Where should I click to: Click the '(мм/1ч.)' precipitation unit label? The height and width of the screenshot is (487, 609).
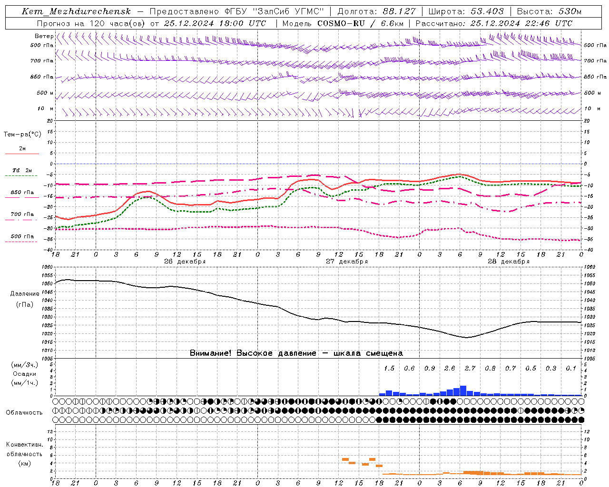pos(25,383)
